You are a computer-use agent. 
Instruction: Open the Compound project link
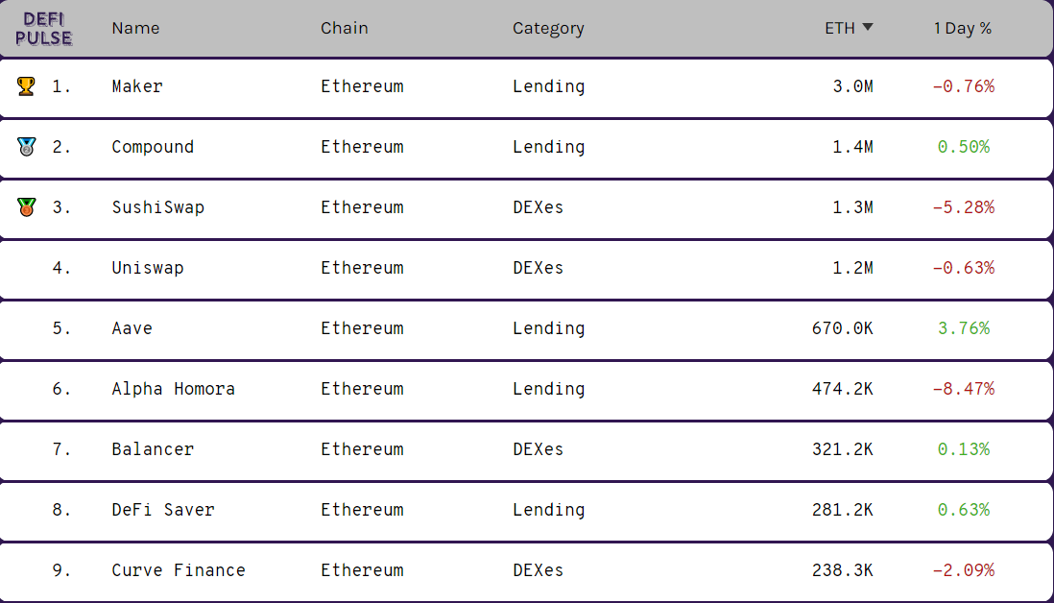pos(153,147)
